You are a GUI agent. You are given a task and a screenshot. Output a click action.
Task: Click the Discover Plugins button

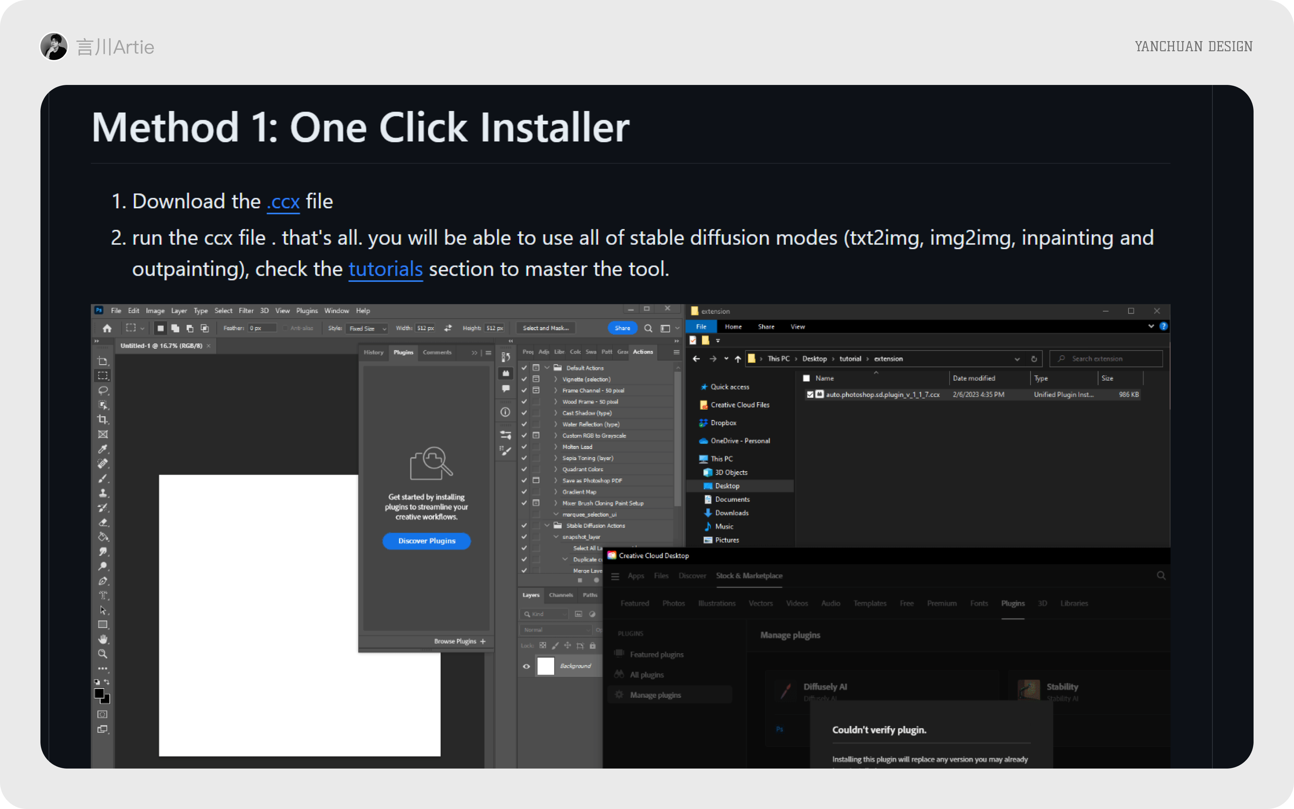coord(427,541)
